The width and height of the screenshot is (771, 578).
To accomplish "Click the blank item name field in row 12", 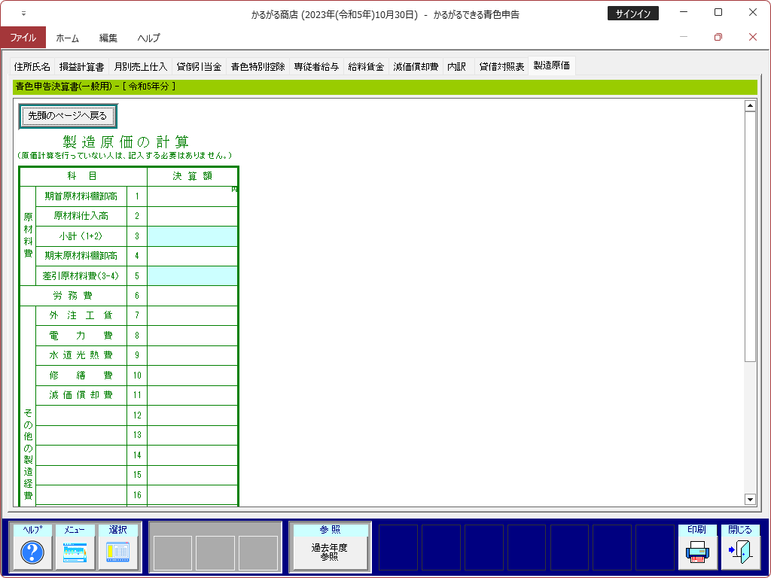I will click(81, 415).
